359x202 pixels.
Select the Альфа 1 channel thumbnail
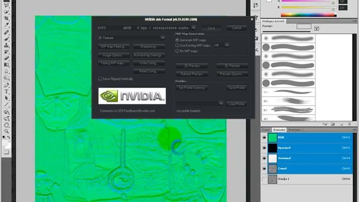click(x=273, y=179)
